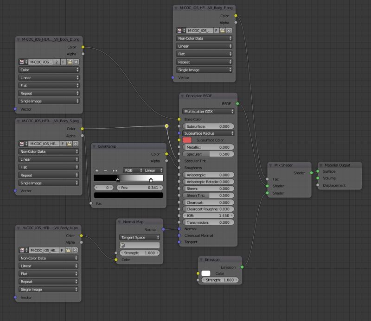Open image file browser icon on Body_D node
The image size is (371, 321).
pos(69,61)
